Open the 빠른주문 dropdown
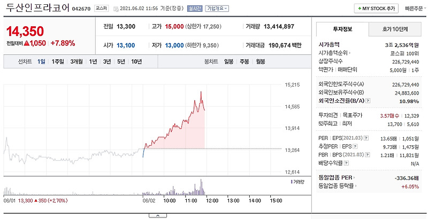 pyautogui.click(x=416, y=9)
